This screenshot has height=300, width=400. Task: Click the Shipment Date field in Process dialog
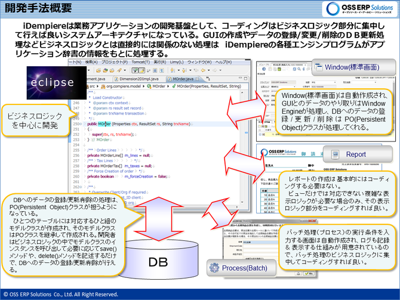tap(261, 246)
